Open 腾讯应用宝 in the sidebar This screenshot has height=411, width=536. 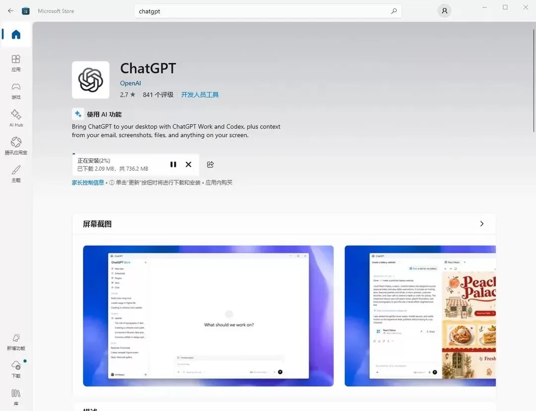point(16,145)
